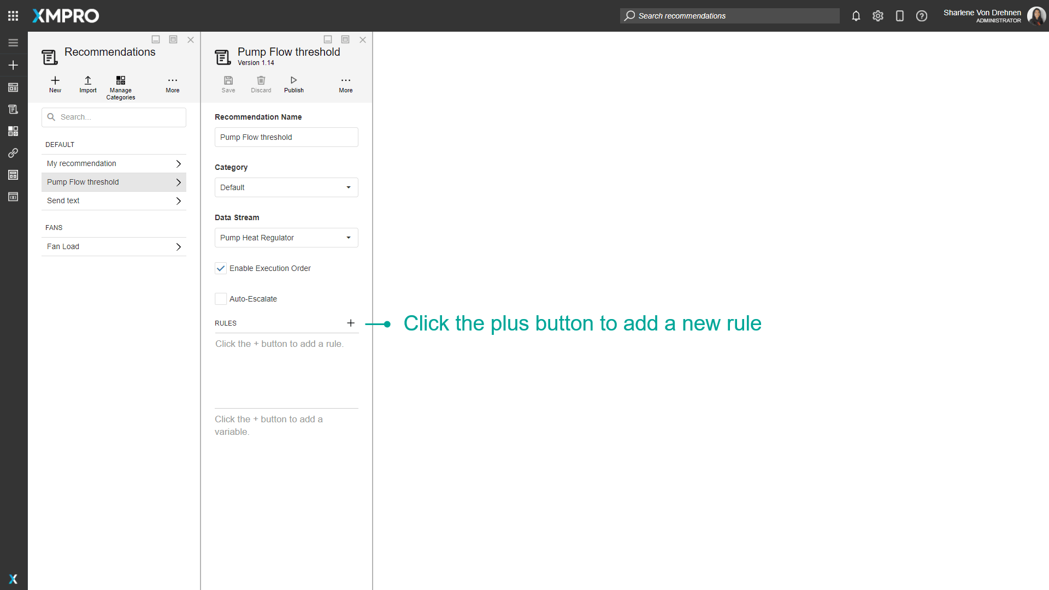The height and width of the screenshot is (590, 1049).
Task: Click the Recommendation Name text field
Action: [x=286, y=137]
